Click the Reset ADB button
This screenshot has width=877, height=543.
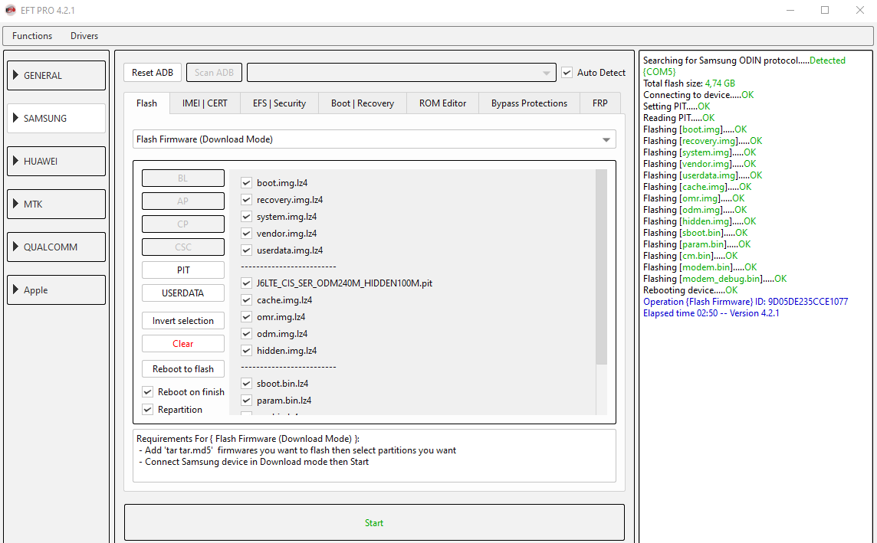pyautogui.click(x=152, y=73)
